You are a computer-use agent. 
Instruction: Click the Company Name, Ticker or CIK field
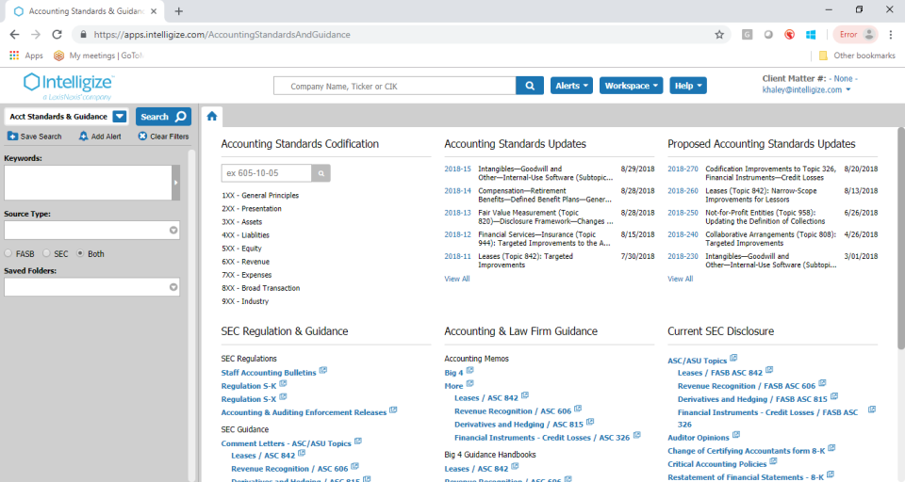coord(395,86)
